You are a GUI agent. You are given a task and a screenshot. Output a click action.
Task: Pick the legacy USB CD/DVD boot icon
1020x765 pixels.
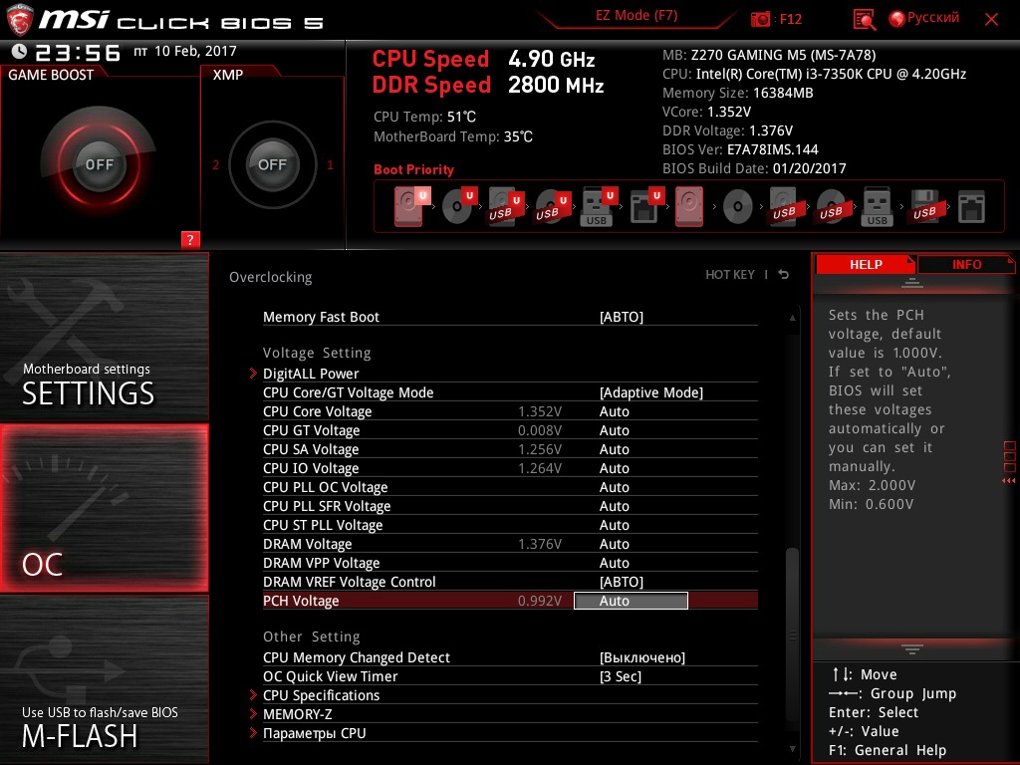click(831, 207)
